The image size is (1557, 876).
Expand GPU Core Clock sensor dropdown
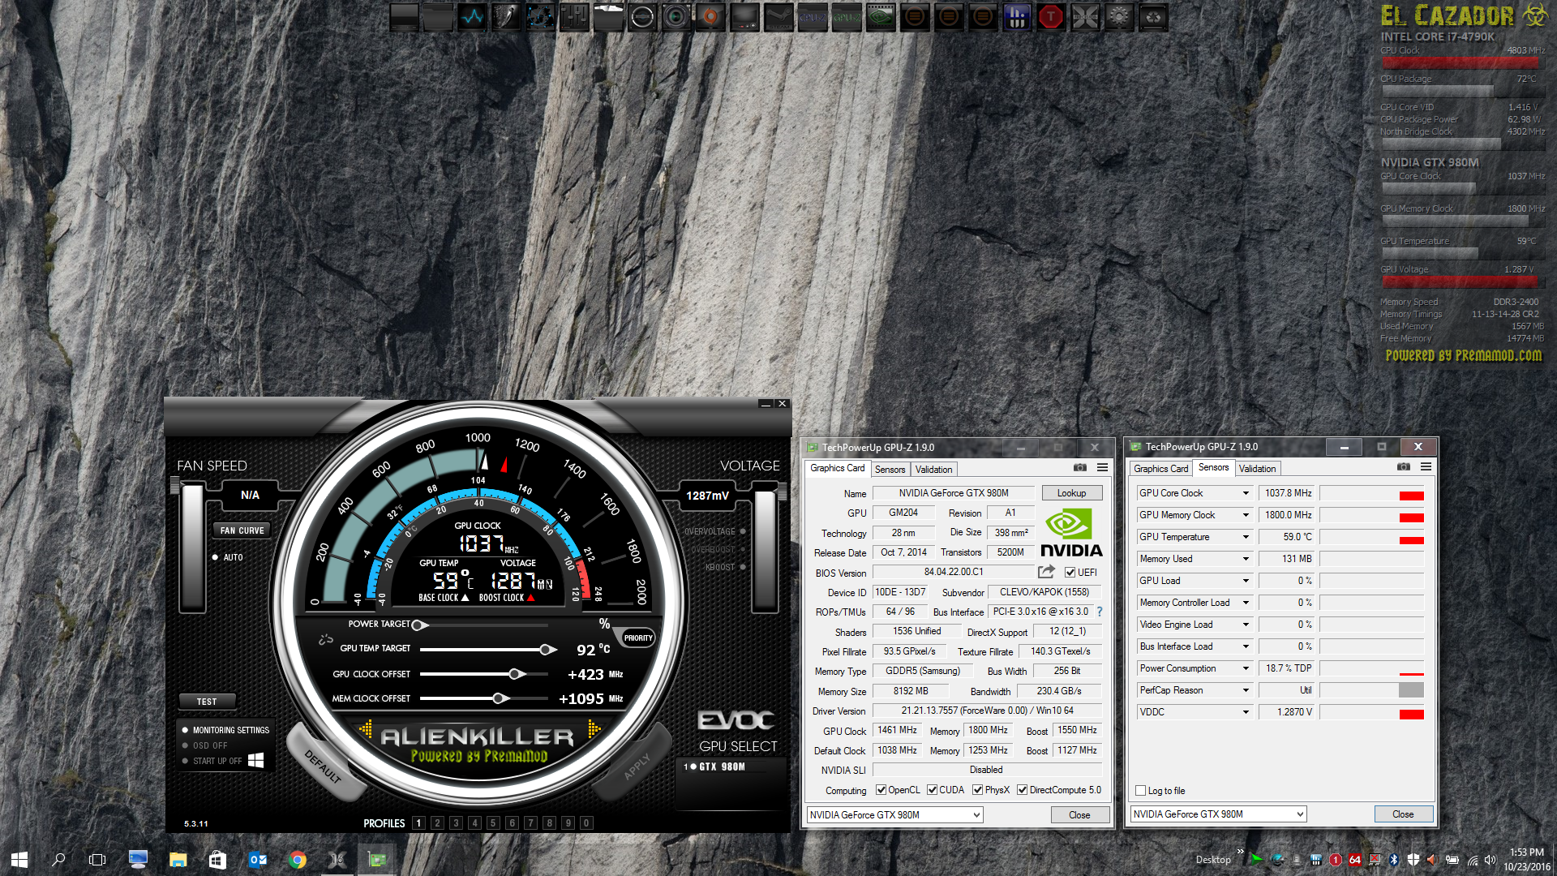pyautogui.click(x=1246, y=493)
